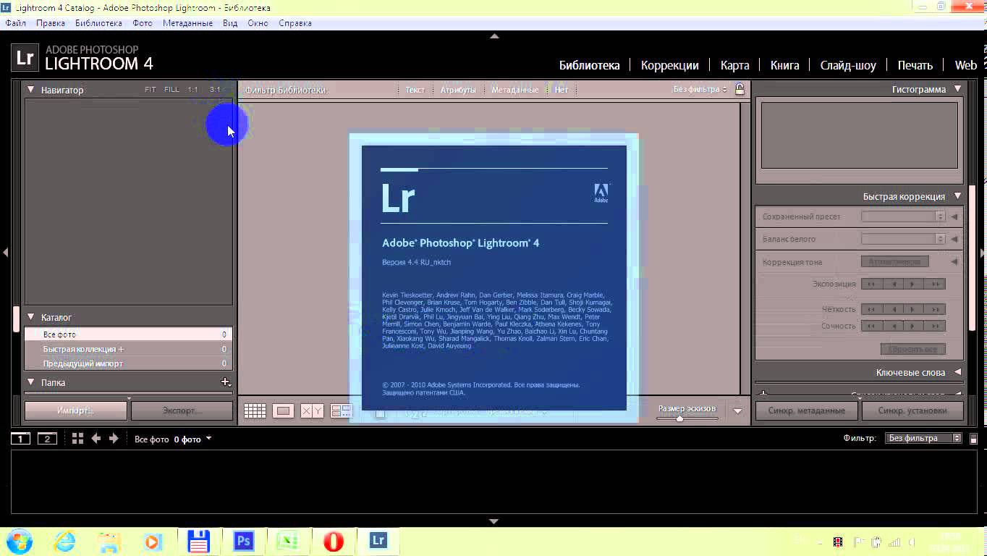Open Photoshop from the taskbar
This screenshot has width=987, height=556.
click(244, 541)
